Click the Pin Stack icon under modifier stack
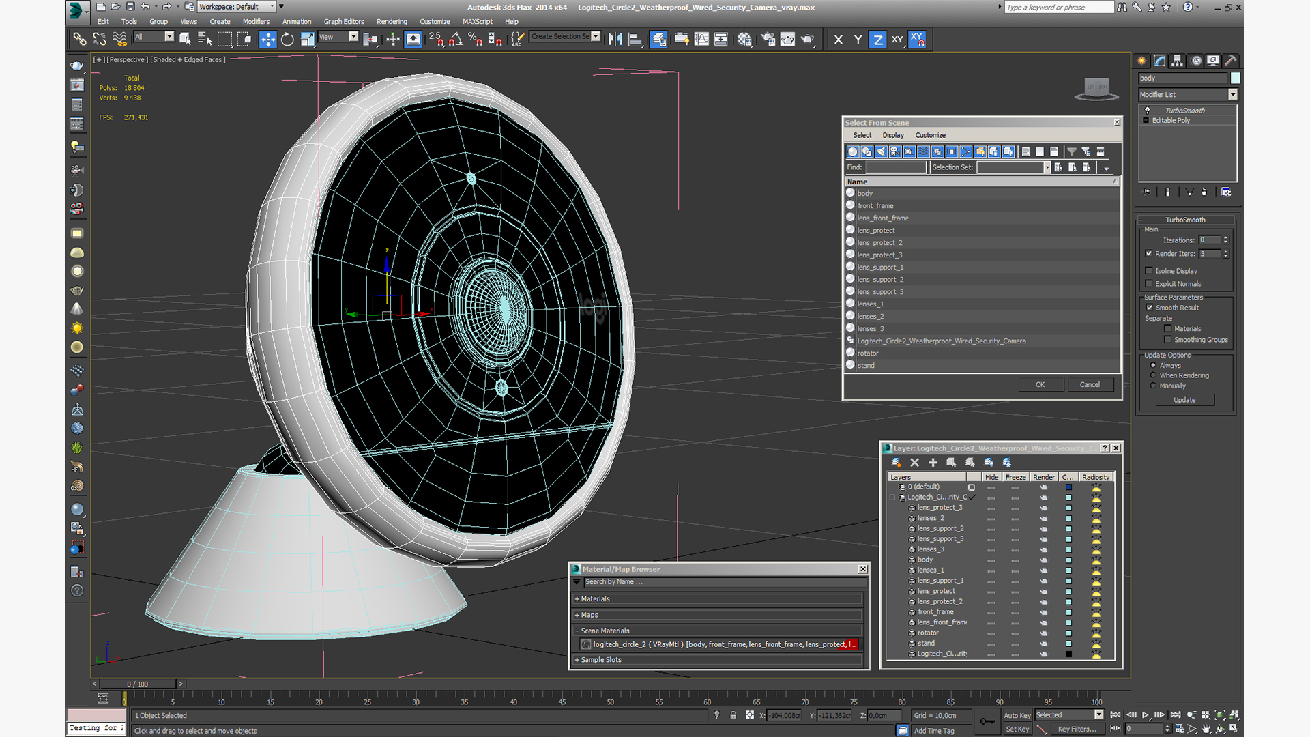This screenshot has height=737, width=1310. [1146, 192]
